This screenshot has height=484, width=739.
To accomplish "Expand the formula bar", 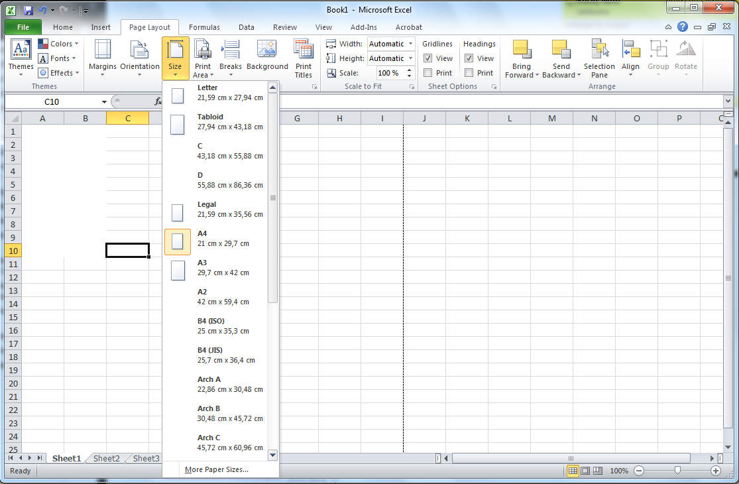I will click(728, 101).
